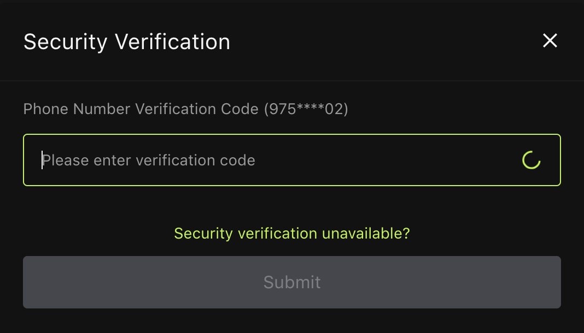
Task: Close the Security Verification dialog
Action: (x=550, y=40)
